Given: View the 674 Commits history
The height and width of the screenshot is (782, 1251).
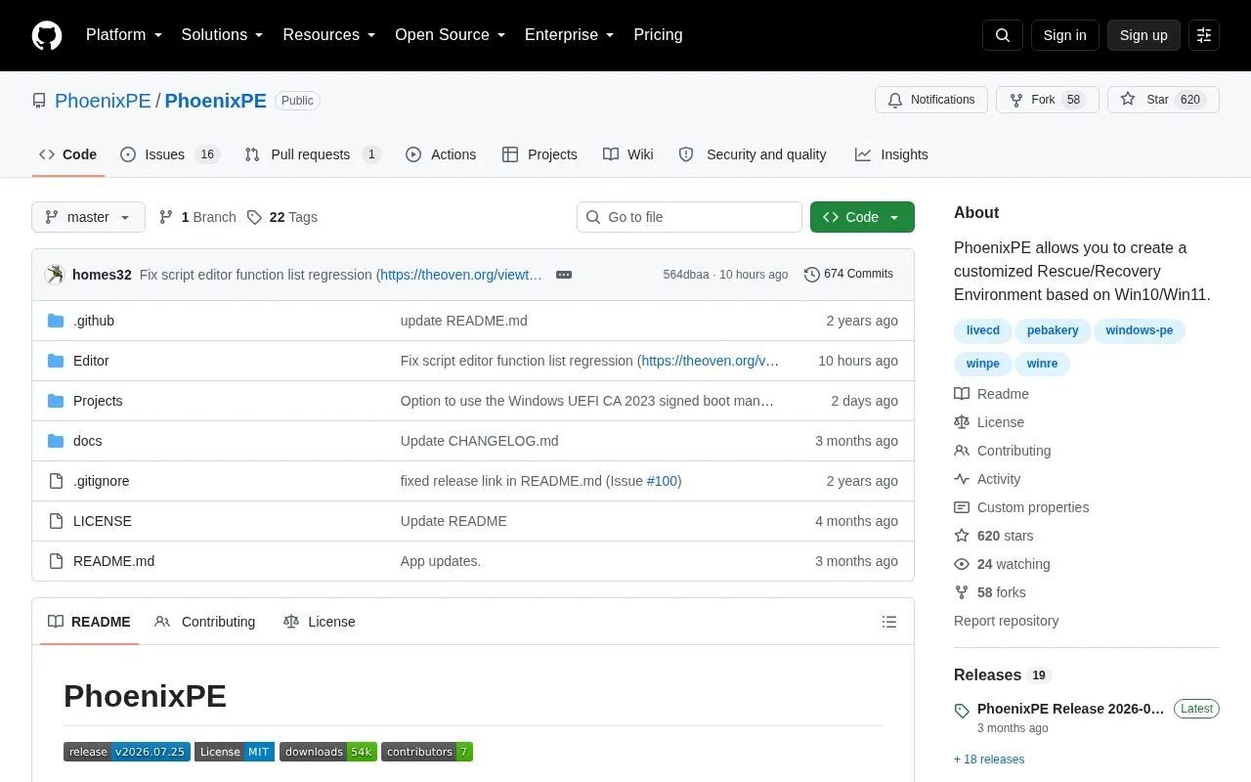Looking at the screenshot, I should point(848,275).
